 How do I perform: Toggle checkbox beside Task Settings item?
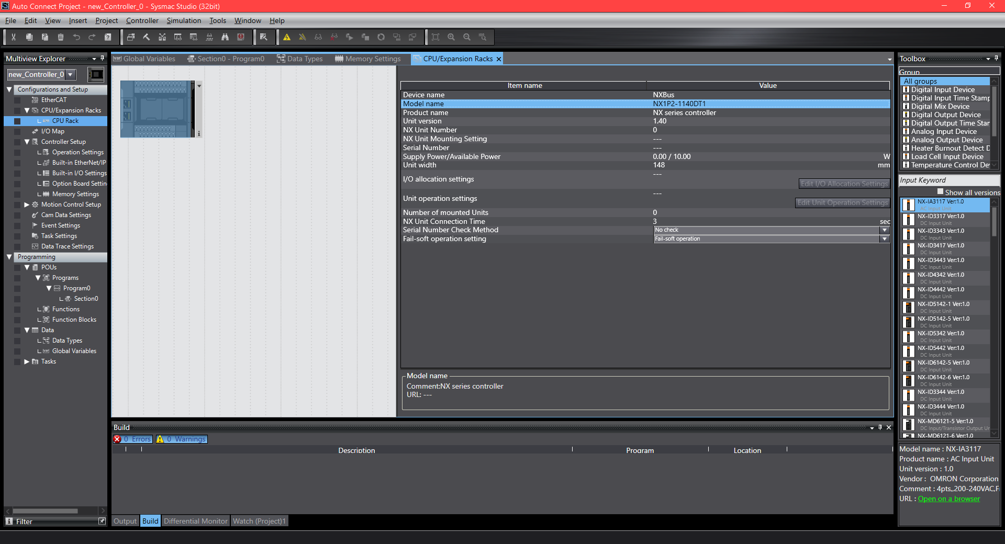tap(17, 236)
